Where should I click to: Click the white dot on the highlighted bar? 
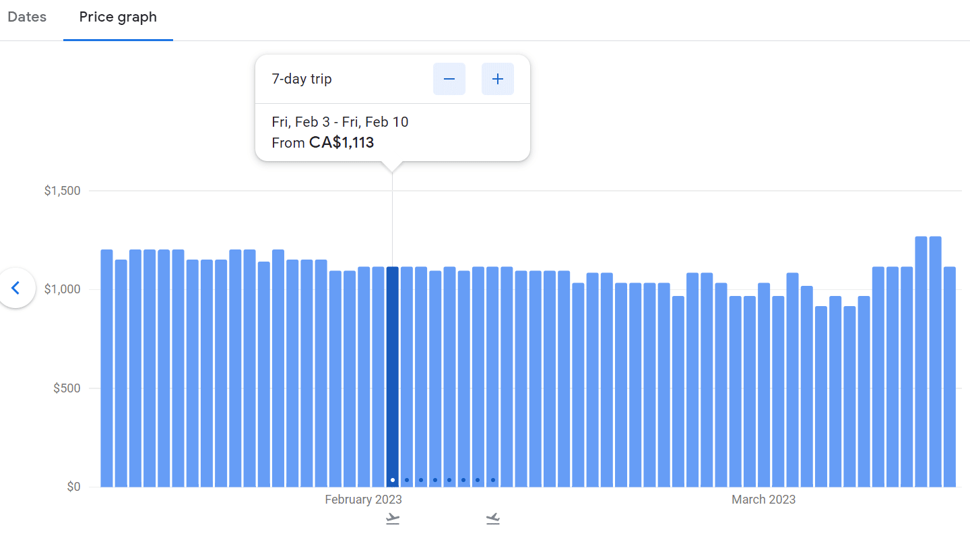[393, 480]
